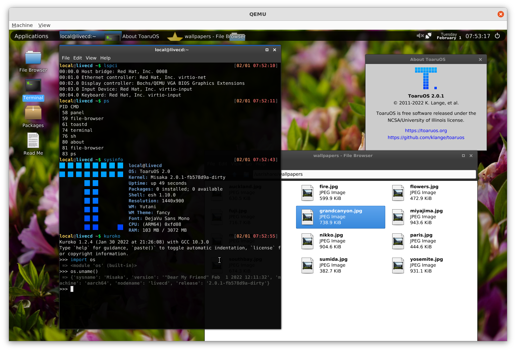Open the Help menu in the terminal window
This screenshot has width=516, height=351.
pos(105,58)
